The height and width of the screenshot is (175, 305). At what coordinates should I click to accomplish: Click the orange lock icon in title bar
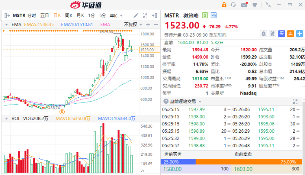[x=224, y=4]
